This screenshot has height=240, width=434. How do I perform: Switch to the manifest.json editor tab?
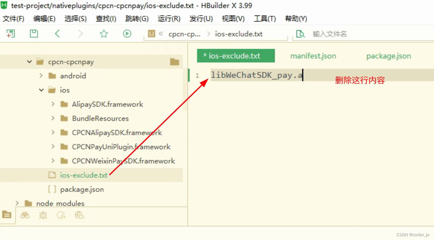click(313, 56)
